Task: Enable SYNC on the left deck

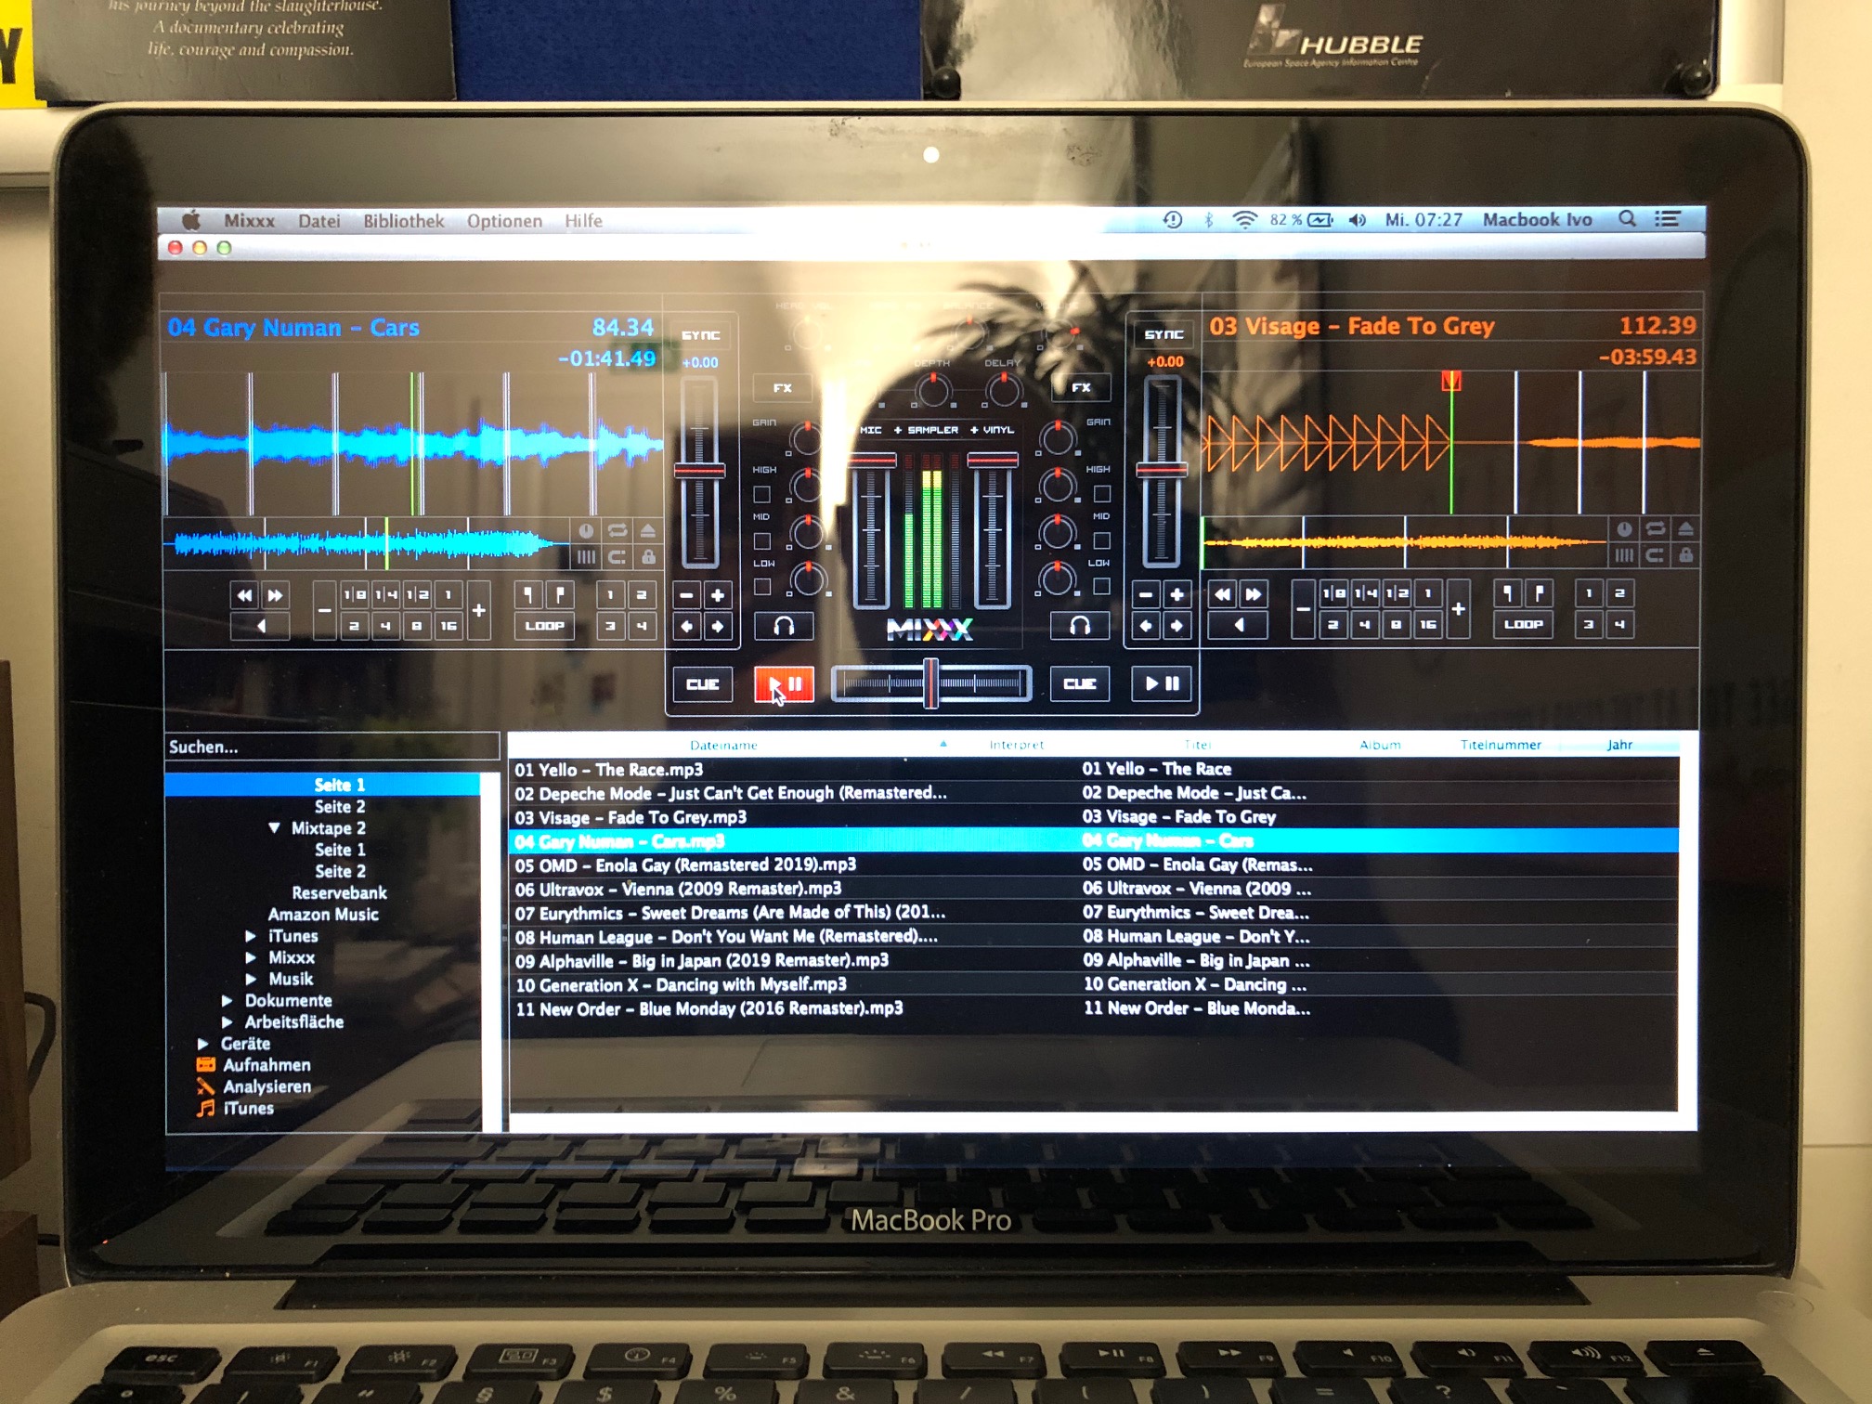Action: [x=701, y=335]
